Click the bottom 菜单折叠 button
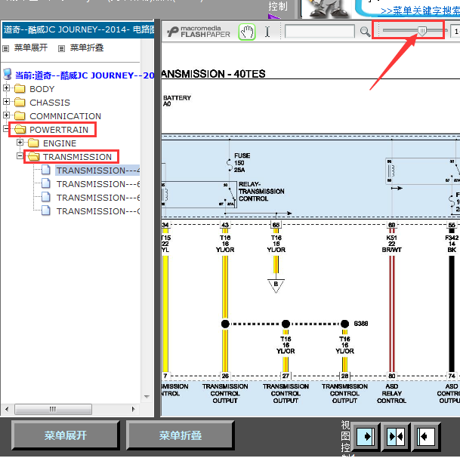Screen dimensions: 460x458 point(180,435)
